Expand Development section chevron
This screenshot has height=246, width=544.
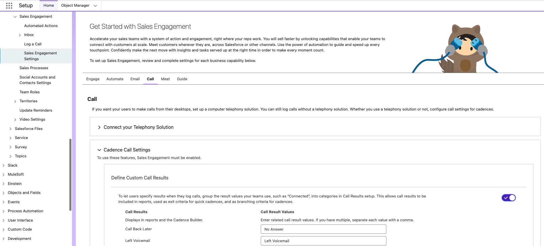3,239
